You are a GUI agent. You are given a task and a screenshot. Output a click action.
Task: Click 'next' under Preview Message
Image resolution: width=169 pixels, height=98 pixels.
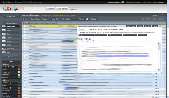92,41
